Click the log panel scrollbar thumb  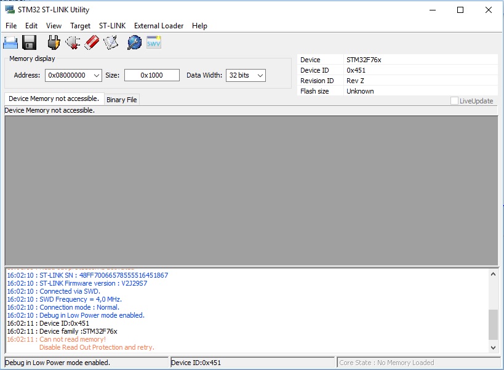[493, 324]
